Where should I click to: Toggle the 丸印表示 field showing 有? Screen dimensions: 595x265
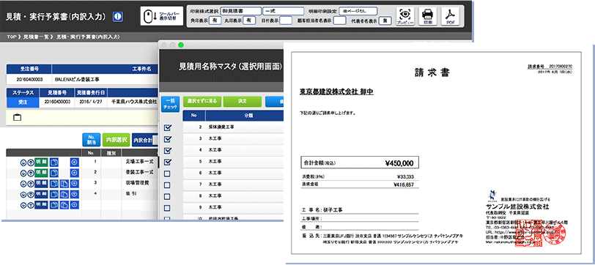click(x=249, y=21)
